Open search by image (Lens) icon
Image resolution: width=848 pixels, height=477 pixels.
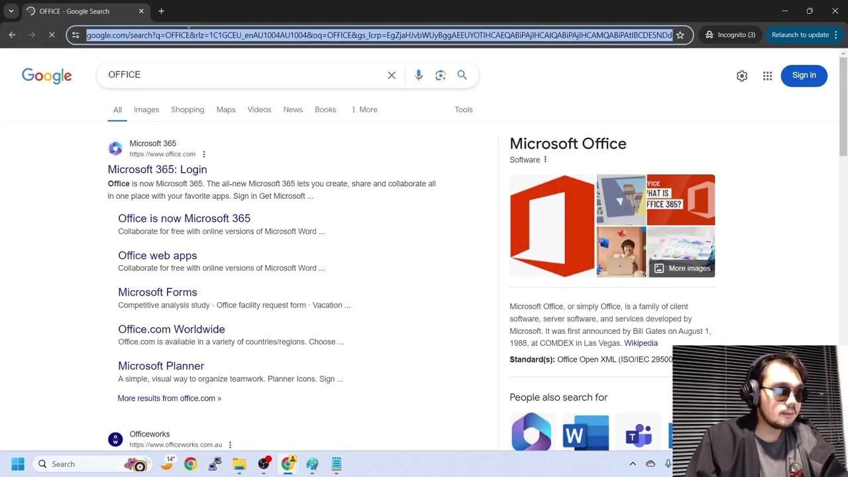point(441,76)
